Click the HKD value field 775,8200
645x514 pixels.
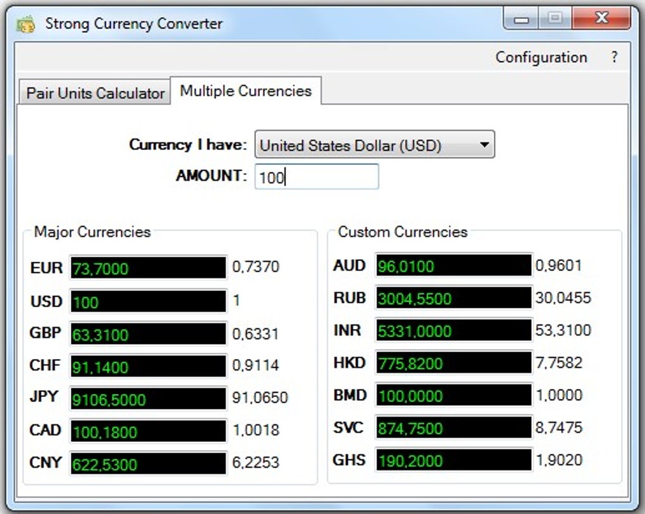(x=454, y=363)
